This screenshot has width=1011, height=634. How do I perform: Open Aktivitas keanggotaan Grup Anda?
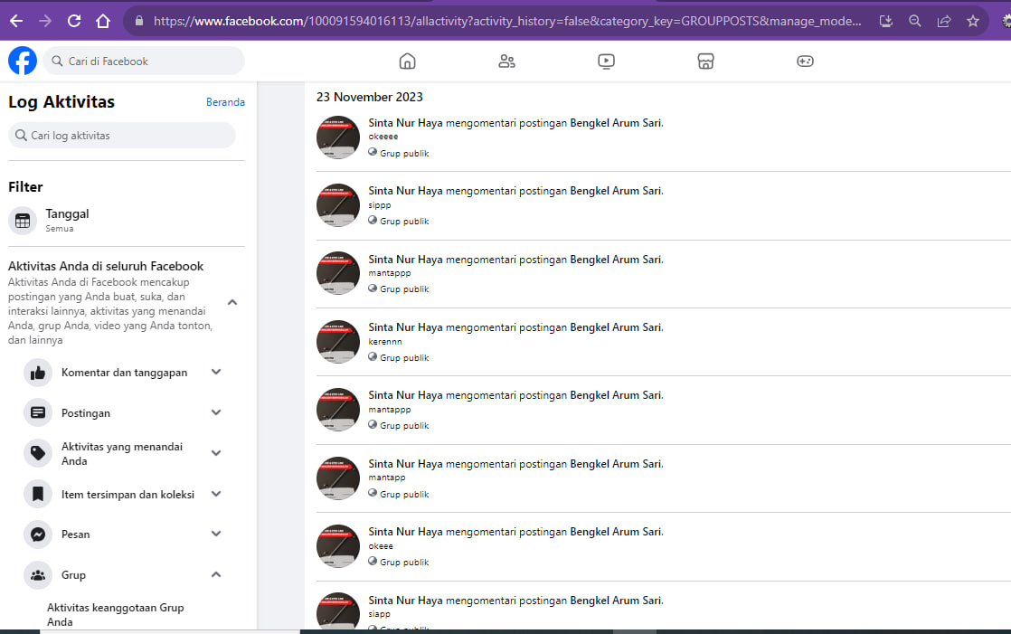point(116,615)
